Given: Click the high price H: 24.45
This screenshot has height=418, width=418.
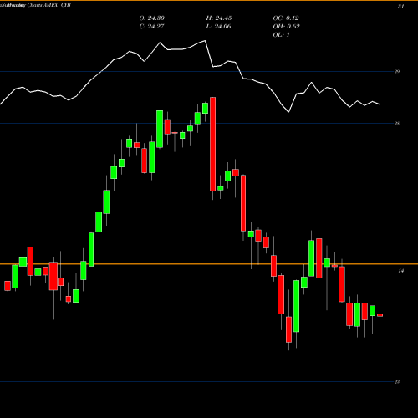Looking at the screenshot, I should click(x=219, y=18).
